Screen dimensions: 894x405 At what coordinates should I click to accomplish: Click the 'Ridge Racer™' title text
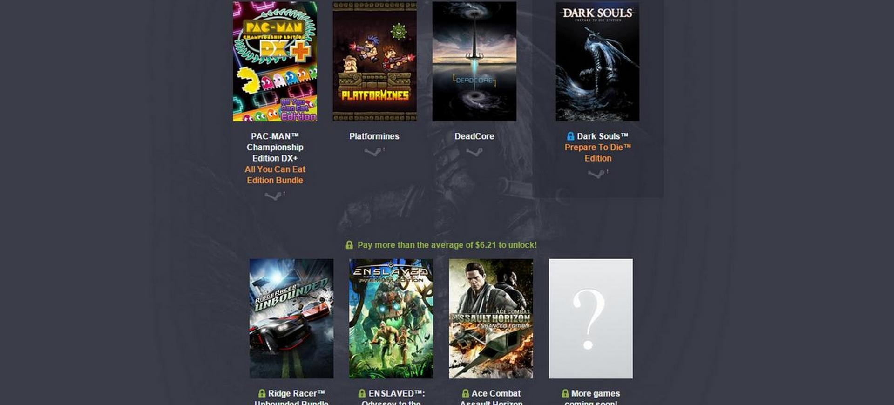296,393
